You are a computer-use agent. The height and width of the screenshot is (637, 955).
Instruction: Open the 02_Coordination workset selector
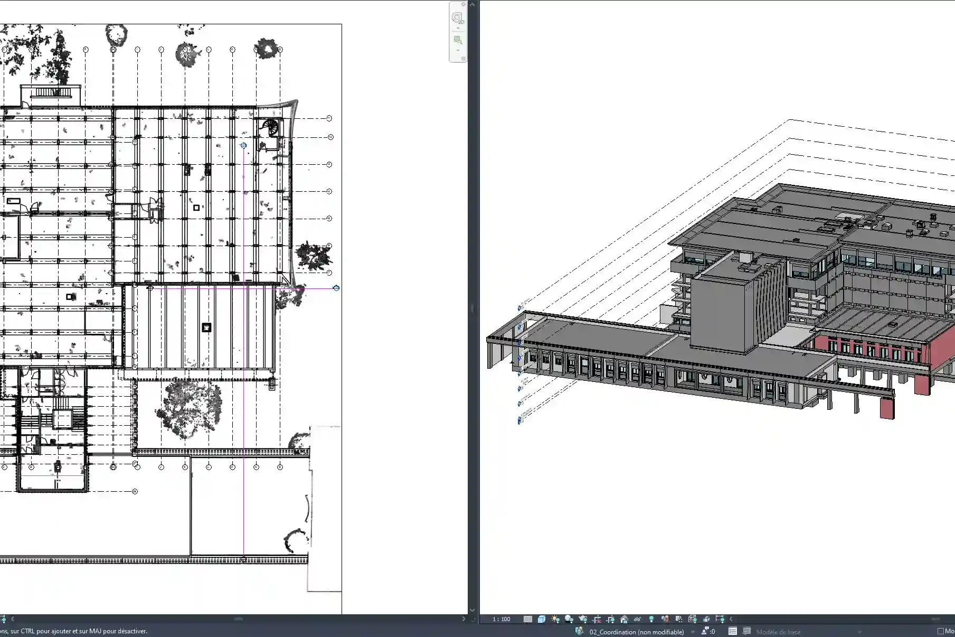[x=636, y=632]
